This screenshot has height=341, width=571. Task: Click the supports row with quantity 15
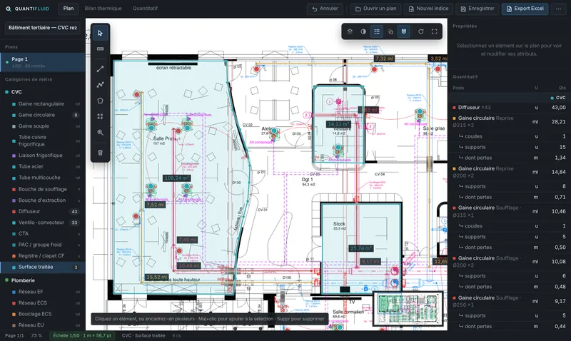point(509,148)
